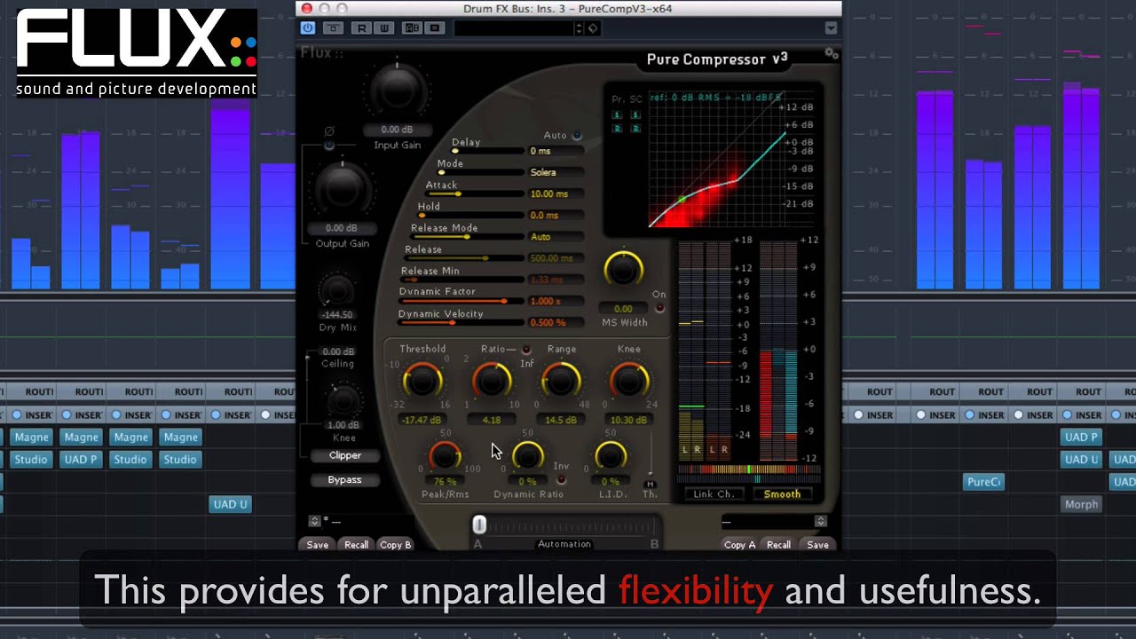Image resolution: width=1136 pixels, height=639 pixels.
Task: Click the Threshold -17.47 dB value
Action: coord(422,420)
